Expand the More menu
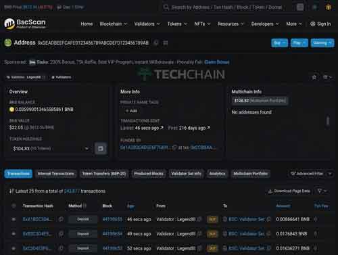This screenshot has width=338, height=255. coord(294,24)
